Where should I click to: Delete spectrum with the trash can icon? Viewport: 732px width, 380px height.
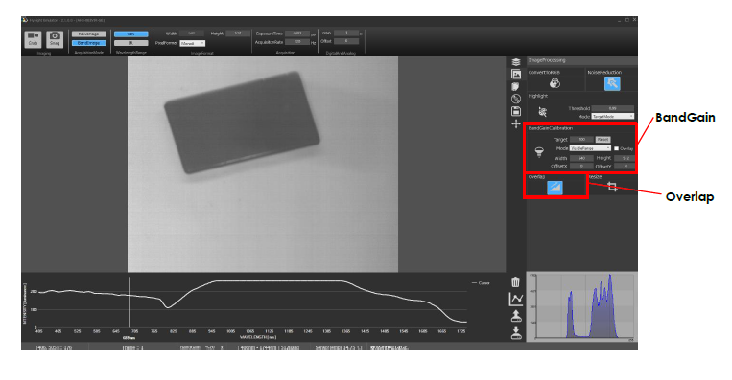(x=515, y=281)
